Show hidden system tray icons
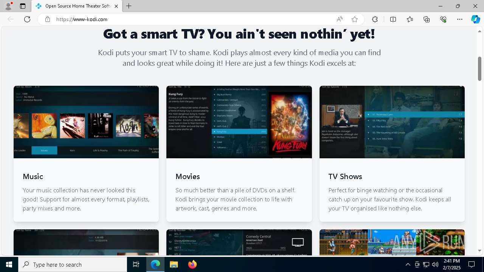The image size is (484, 272). pos(408,264)
